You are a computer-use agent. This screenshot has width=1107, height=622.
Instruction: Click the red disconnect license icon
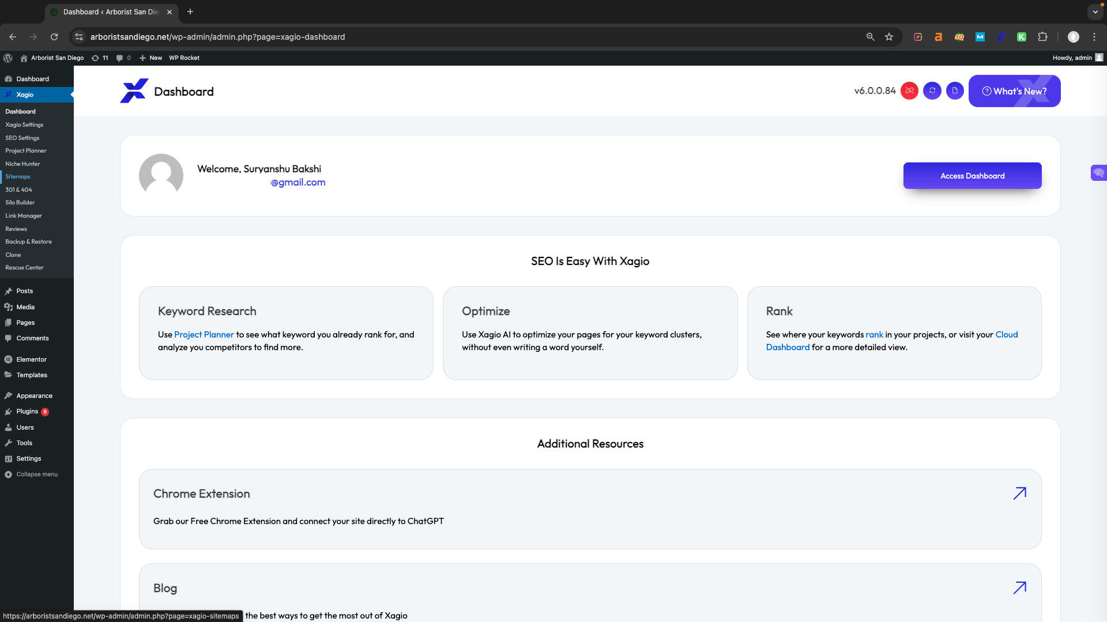pyautogui.click(x=909, y=91)
